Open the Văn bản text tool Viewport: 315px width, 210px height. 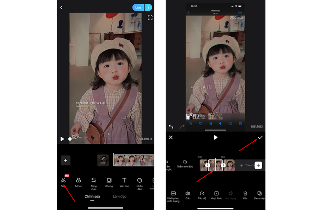124,182
